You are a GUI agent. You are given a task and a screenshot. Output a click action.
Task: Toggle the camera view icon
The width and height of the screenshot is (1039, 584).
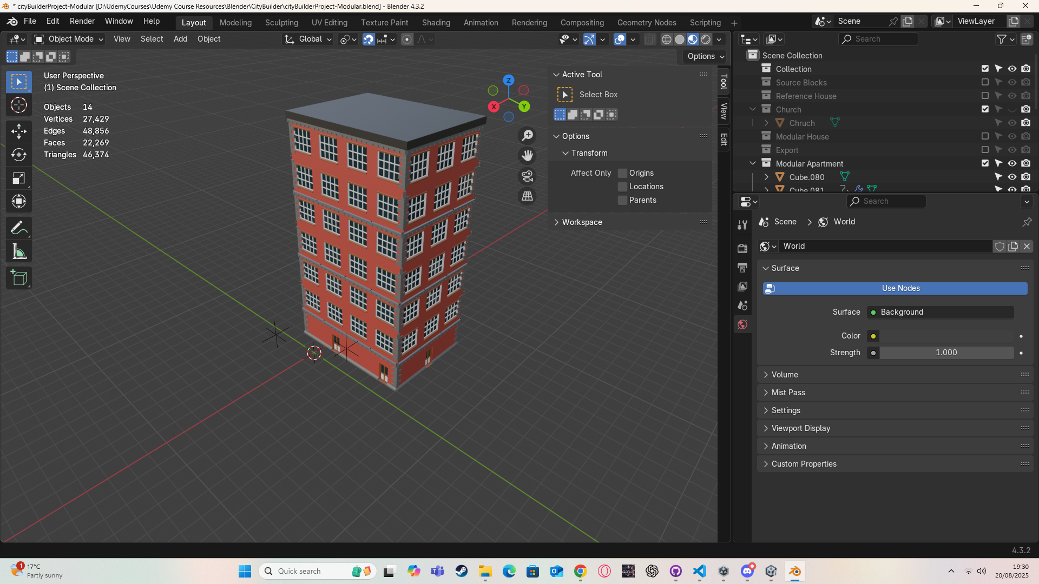(x=527, y=176)
